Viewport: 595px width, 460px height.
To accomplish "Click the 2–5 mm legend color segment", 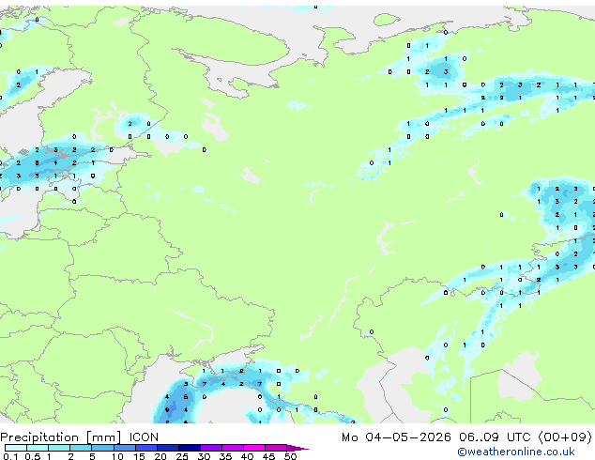I will tap(81, 448).
